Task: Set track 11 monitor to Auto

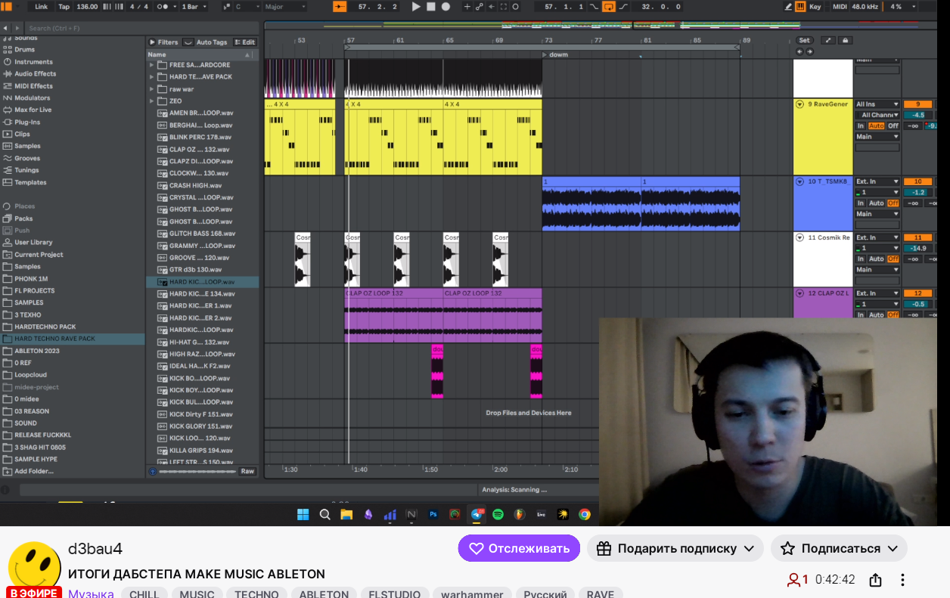Action: (x=876, y=259)
